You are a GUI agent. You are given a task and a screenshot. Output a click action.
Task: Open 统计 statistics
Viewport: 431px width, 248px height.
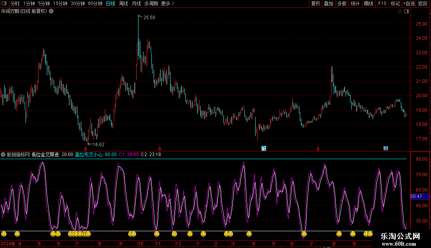355,3
